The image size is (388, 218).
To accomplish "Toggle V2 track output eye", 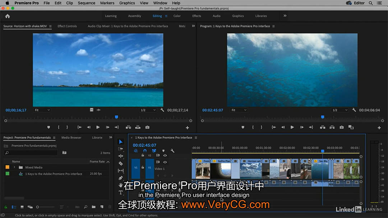I will pos(165,155).
